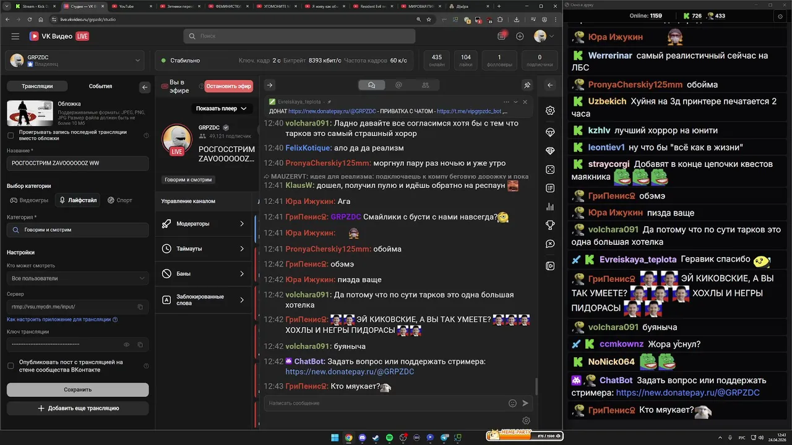Screen dimensions: 792x445
Task: Open Steam from the taskbar
Action: [x=376, y=438]
